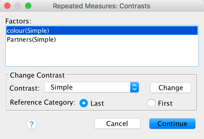Maximize the dialog using the green button
Screen dimensions: 204x139
(28, 6)
